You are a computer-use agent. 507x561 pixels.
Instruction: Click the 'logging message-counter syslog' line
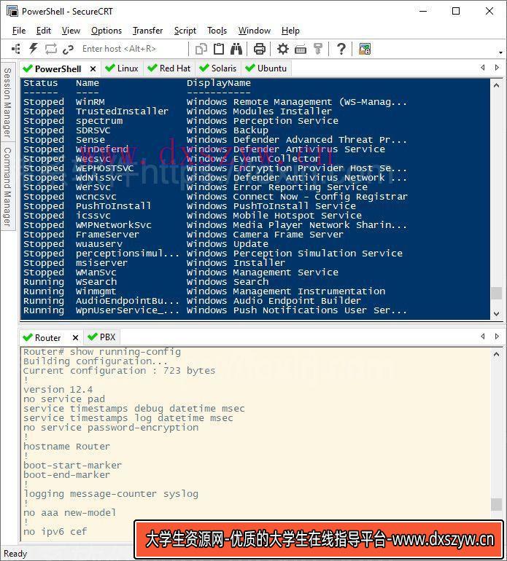pyautogui.click(x=111, y=494)
